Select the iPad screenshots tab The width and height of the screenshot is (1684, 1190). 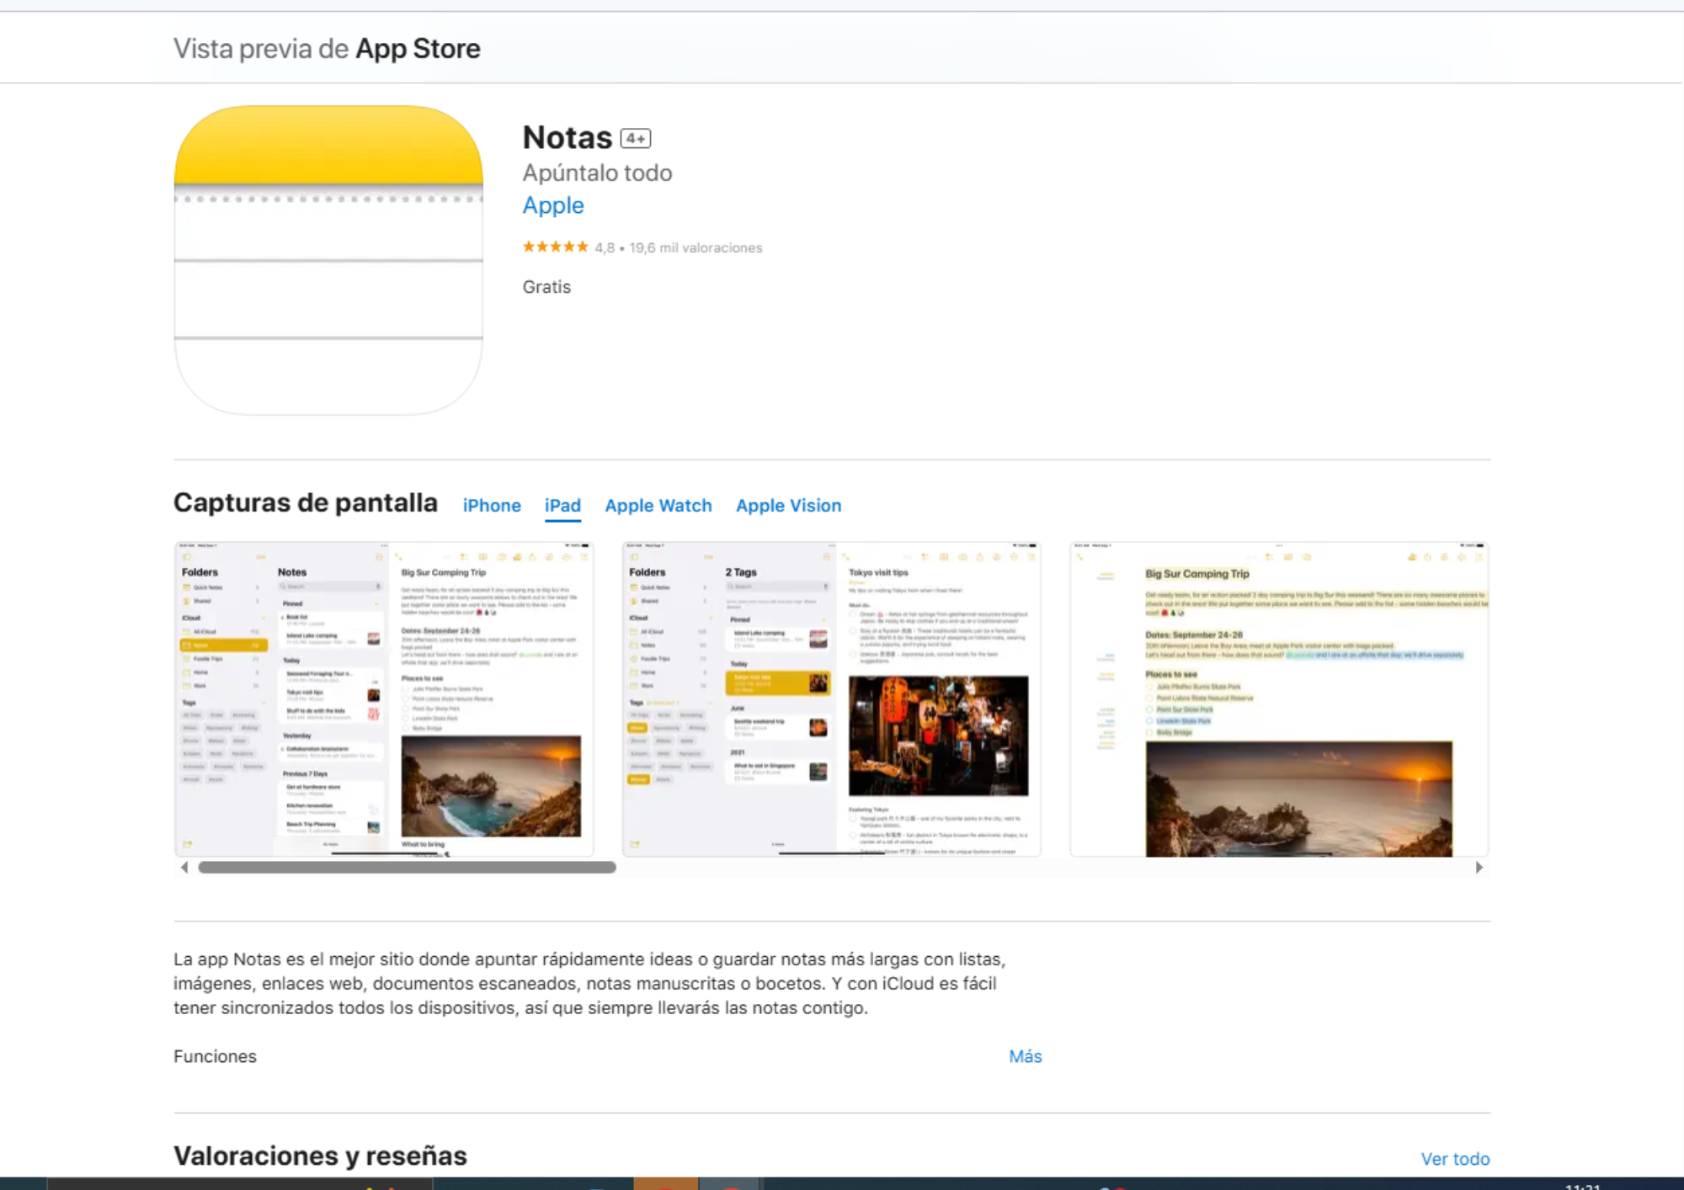pos(562,505)
